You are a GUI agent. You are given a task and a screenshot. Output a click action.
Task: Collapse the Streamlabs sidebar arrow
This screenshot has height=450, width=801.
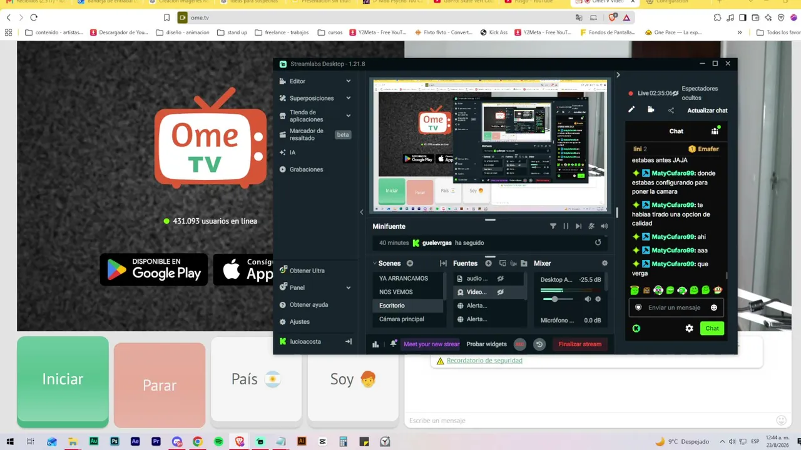[x=362, y=212]
